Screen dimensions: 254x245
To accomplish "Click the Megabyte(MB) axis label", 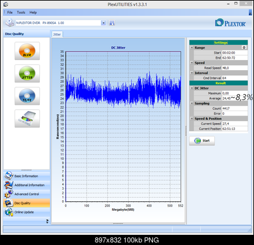I will (x=123, y=210).
